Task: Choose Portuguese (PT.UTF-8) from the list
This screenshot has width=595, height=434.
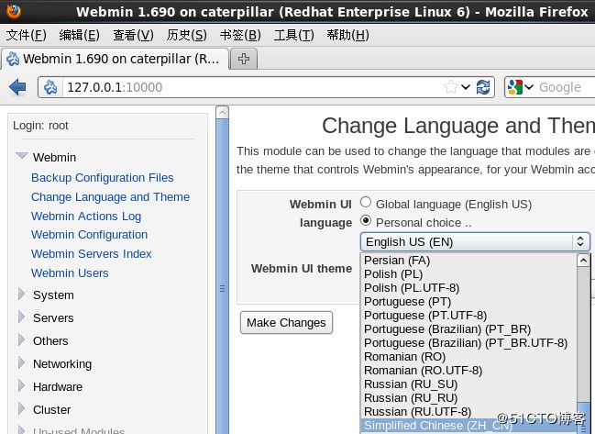Action: click(x=468, y=315)
